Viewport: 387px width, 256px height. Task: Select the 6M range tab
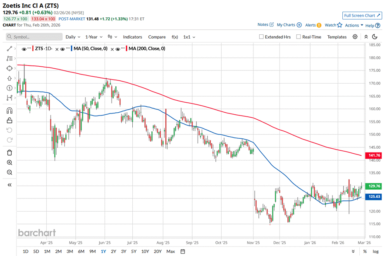coord(81,251)
